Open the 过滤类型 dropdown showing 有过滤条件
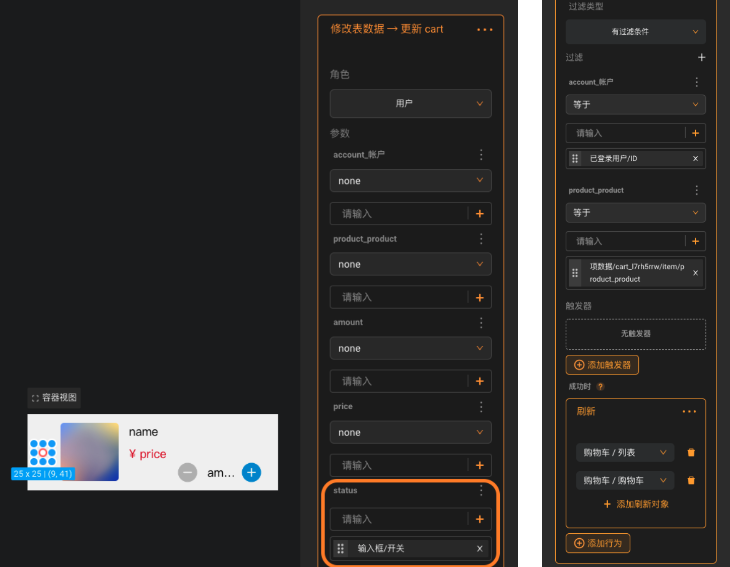Screen dimensions: 730x567 tap(636, 32)
